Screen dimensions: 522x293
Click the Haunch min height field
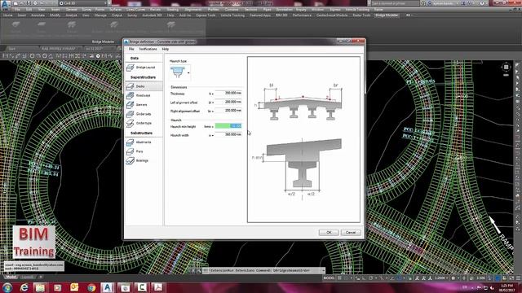click(x=228, y=126)
